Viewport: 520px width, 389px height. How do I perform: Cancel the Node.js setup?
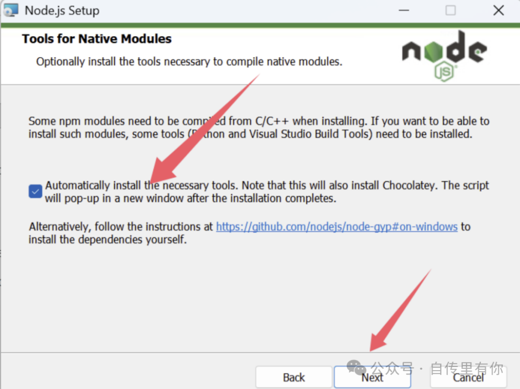point(468,377)
